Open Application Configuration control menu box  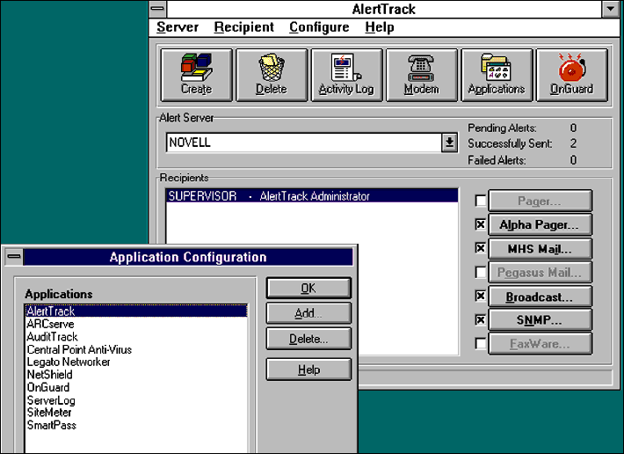tap(14, 257)
